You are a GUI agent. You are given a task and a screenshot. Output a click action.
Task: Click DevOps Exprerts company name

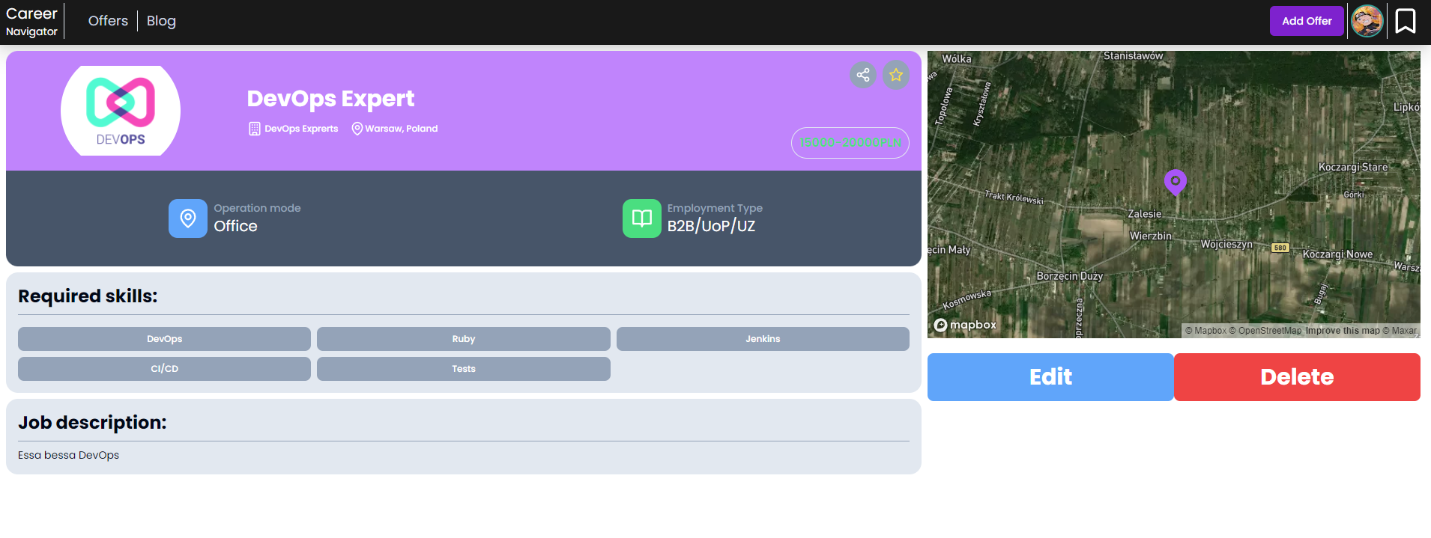coord(301,129)
